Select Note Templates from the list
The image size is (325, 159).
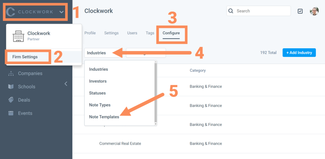(104, 117)
